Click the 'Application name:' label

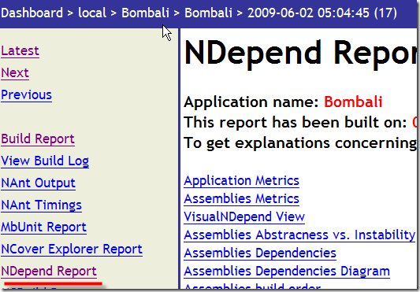(252, 102)
